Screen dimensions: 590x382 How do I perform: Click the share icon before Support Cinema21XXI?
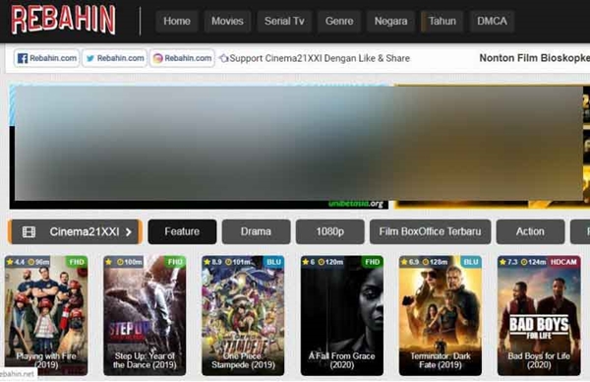224,58
